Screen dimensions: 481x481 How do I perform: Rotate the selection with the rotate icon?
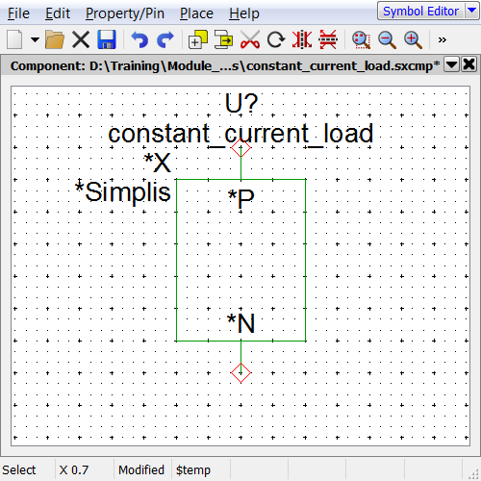(x=276, y=39)
